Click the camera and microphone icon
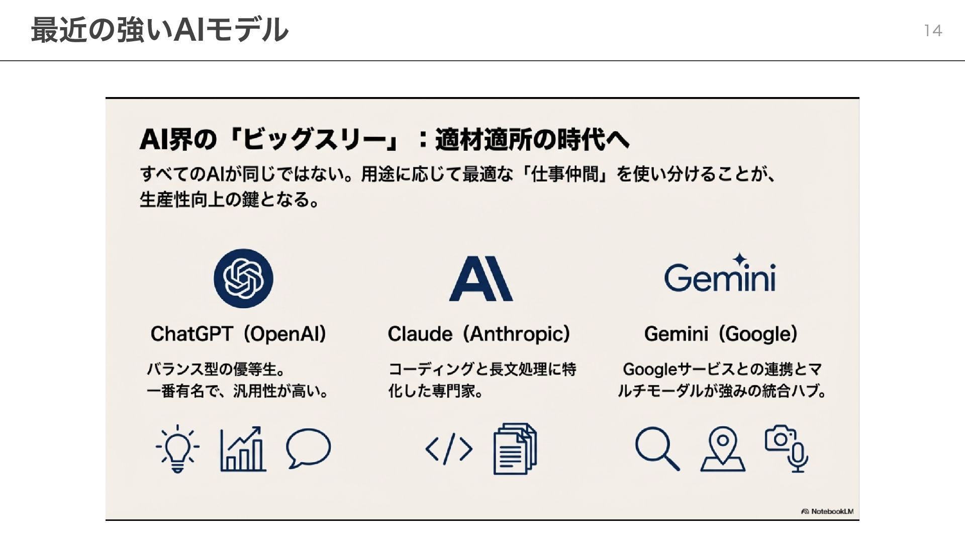Screen dimensions: 965x543 787,448
